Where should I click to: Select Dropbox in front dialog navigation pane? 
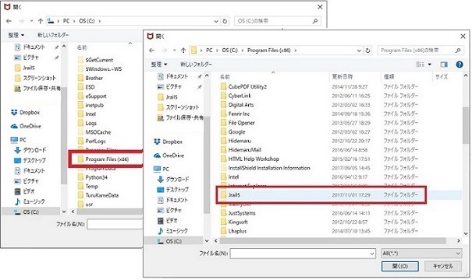click(x=169, y=142)
